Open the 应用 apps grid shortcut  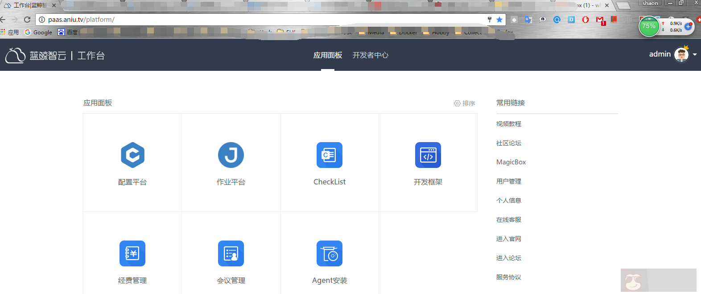pos(9,32)
